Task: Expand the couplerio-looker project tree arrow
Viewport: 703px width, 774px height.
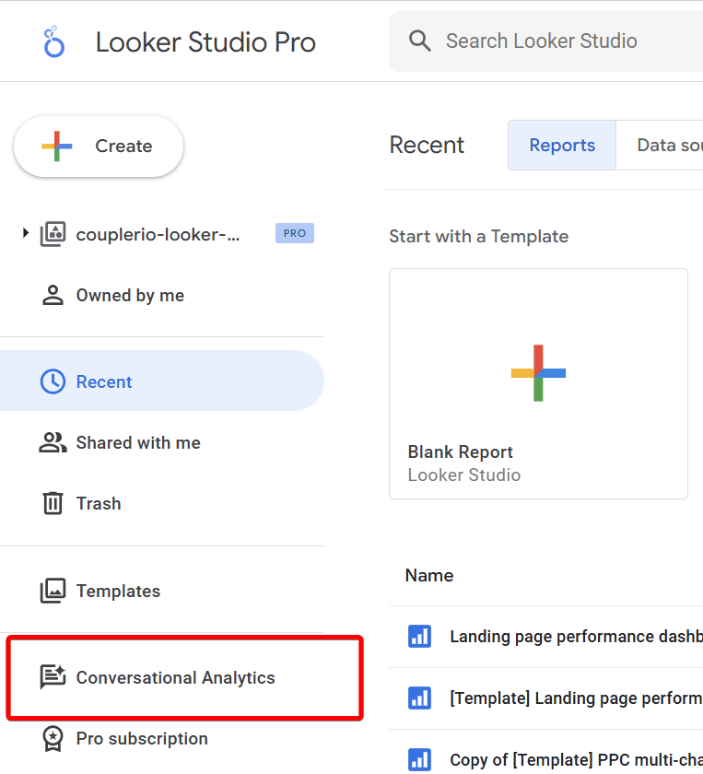Action: 26,233
